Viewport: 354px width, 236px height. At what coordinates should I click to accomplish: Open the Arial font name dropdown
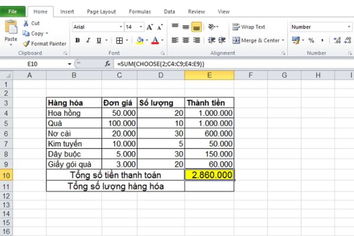121,27
